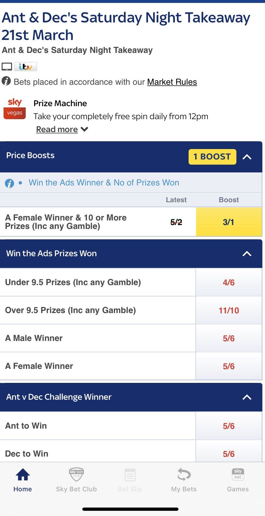Open Sky Bet Club shield icon
Screen dimensions: 265x516
pyautogui.click(x=76, y=475)
